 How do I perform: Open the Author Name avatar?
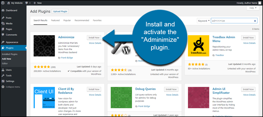[260, 3]
